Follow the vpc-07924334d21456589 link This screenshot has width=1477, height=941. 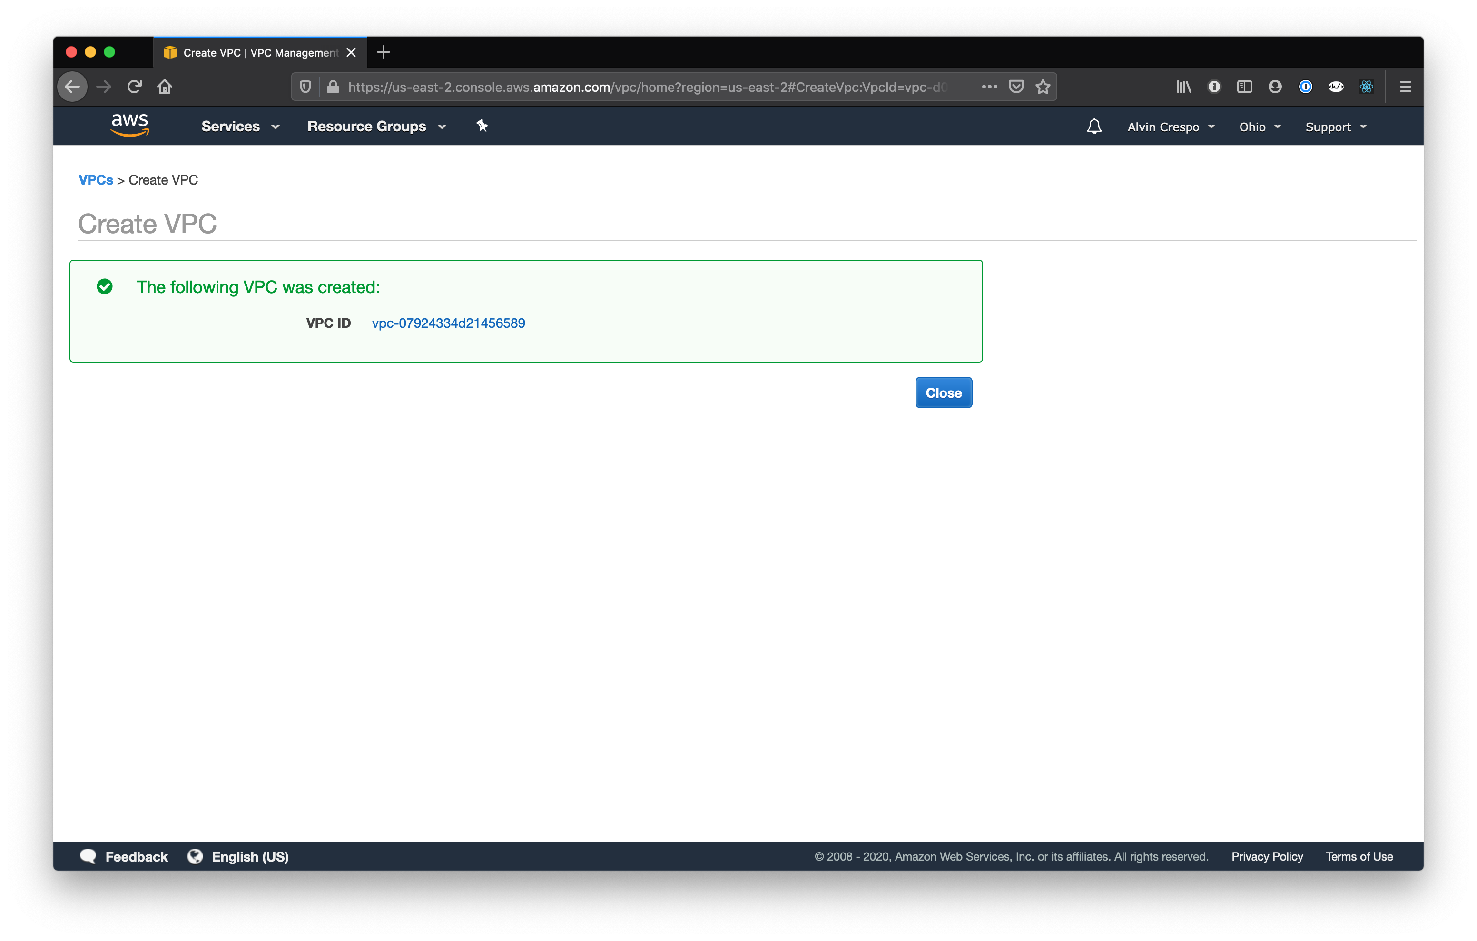(x=448, y=323)
